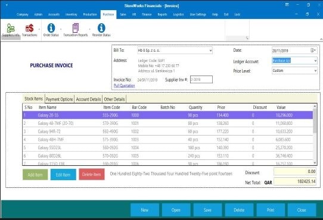323x220 pixels.
Task: Click the Print button
Action: [x=271, y=210]
